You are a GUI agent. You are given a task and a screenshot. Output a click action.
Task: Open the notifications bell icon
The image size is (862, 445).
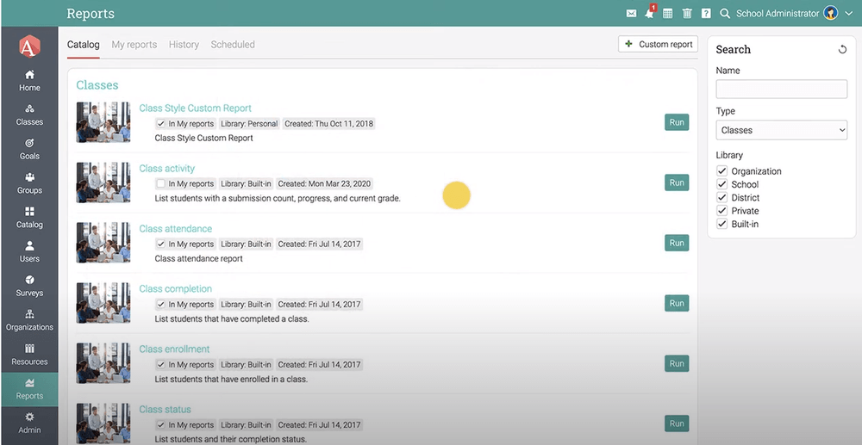(649, 14)
